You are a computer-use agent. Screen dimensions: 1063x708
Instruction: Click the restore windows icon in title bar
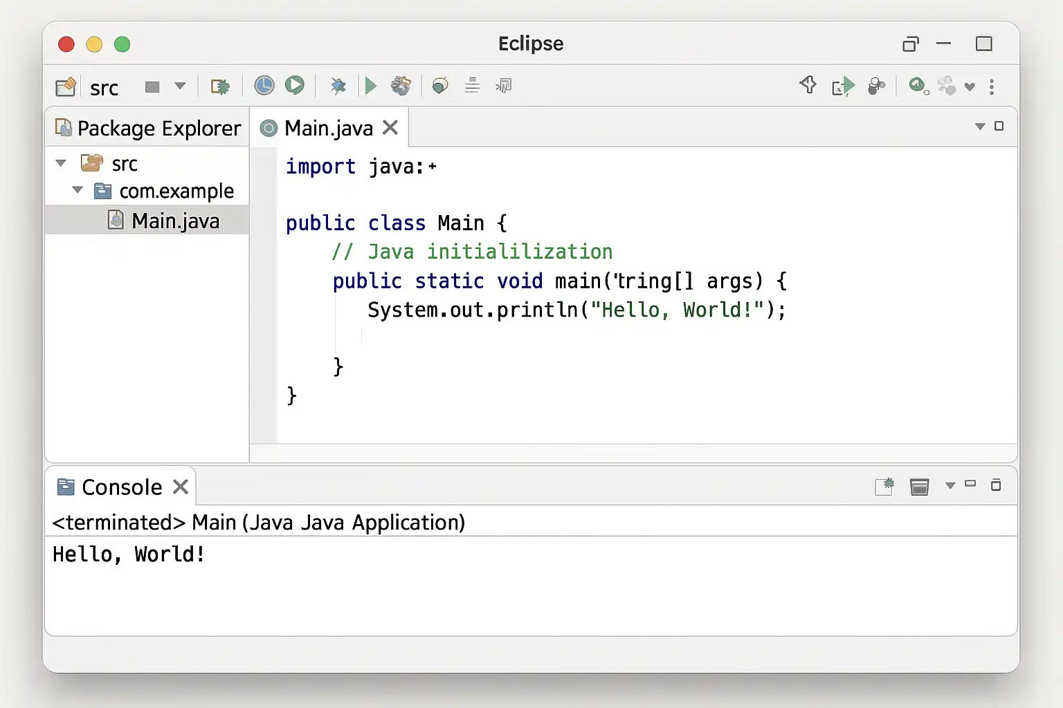911,44
